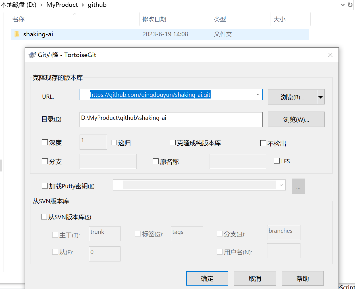Click the 浏览(W)... directory browse button

pyautogui.click(x=296, y=119)
